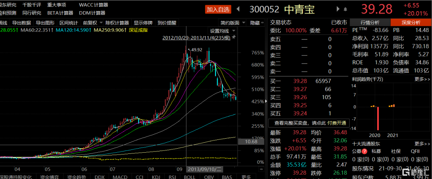The width and height of the screenshot is (432, 179).
Task: Click the 2020 negative profit bar
Action: [x=378, y=118]
